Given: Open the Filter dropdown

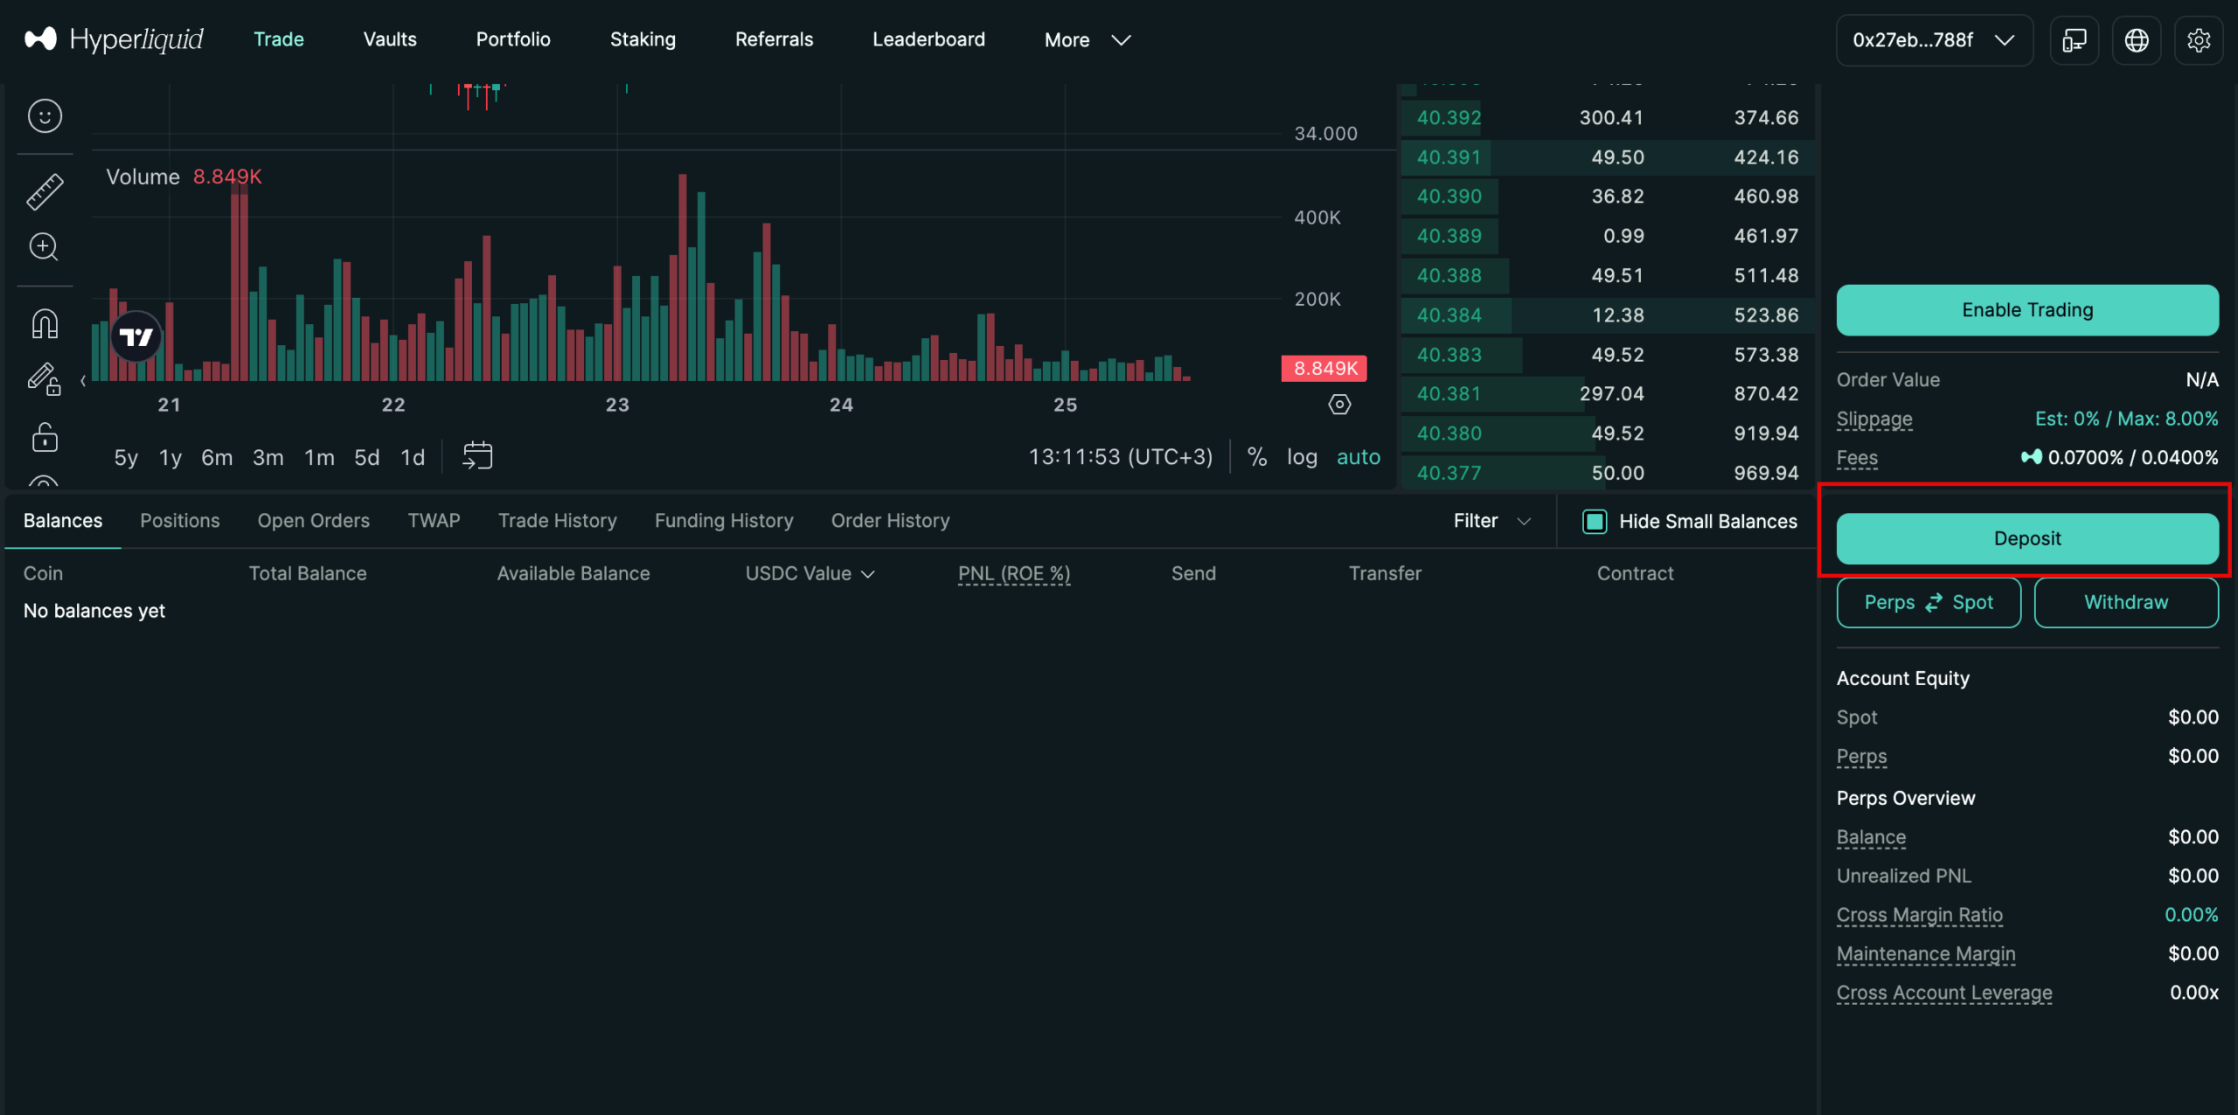Looking at the screenshot, I should [x=1491, y=521].
